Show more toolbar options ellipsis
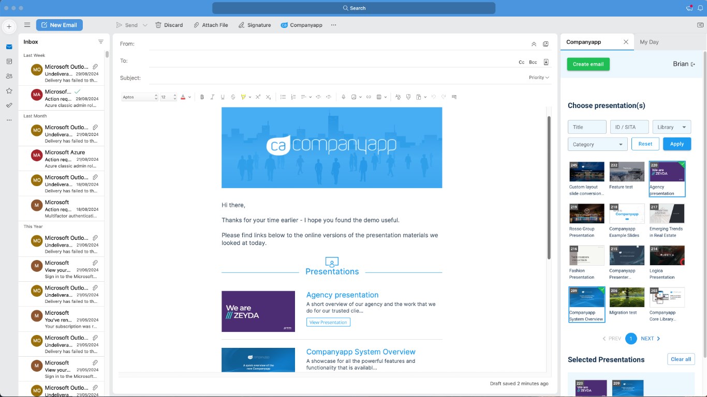 click(333, 25)
